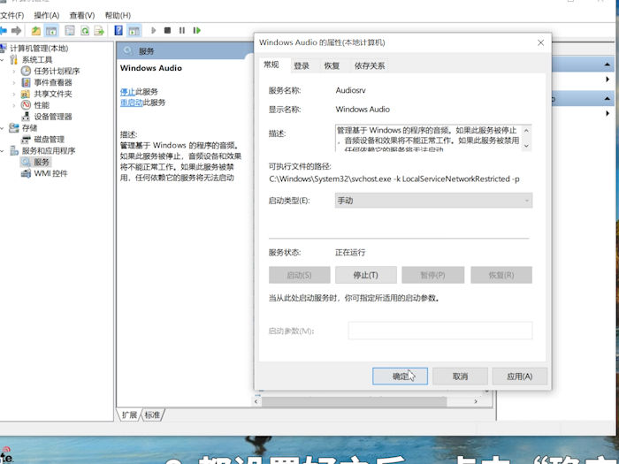Click the horizontal scrollbar right arrow
The height and width of the screenshot is (464, 619).
pyautogui.click(x=476, y=401)
